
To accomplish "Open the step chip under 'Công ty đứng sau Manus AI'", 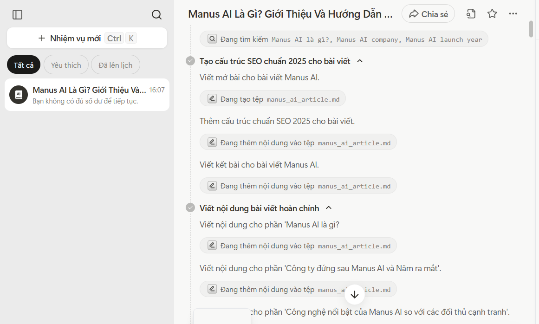I will [x=298, y=289].
